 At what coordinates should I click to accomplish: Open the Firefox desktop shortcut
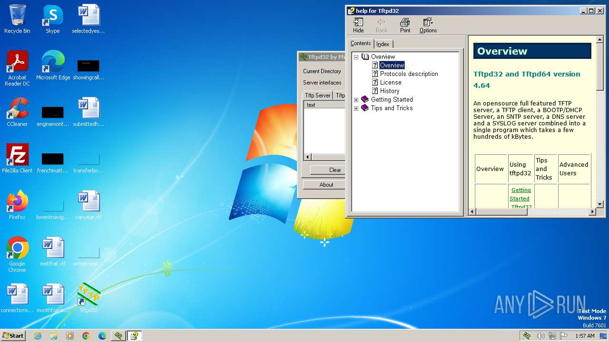17,206
